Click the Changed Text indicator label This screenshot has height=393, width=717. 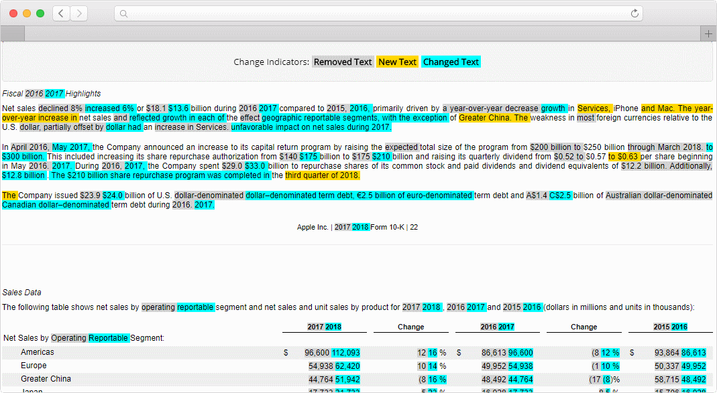pos(451,62)
